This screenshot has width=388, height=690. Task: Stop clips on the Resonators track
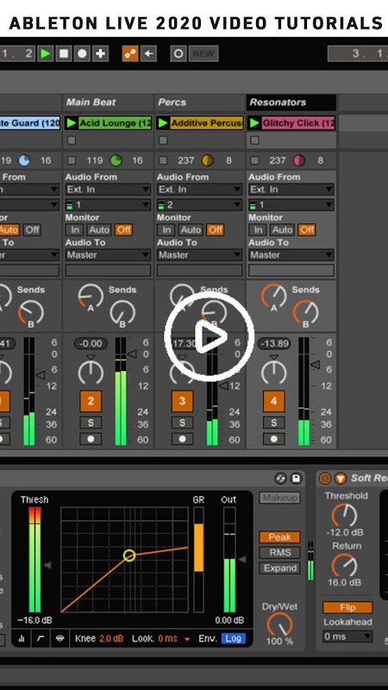coord(254,160)
